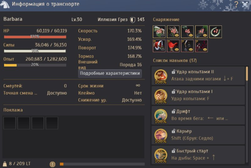This screenshot has width=251, height=168.
Task: Toggle lock on Удар копытами I skill
Action: 173,92
